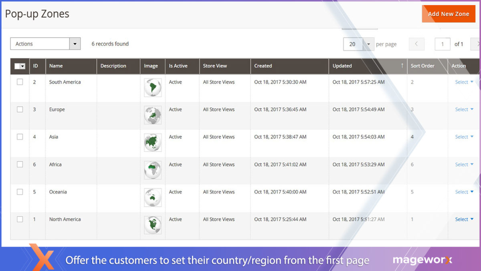Click the South America globe image
Screen dimensions: 481x271
[153, 88]
